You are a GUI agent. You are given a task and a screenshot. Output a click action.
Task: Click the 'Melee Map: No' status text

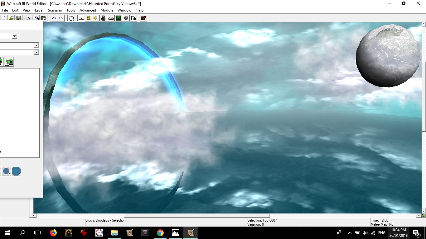point(382,224)
